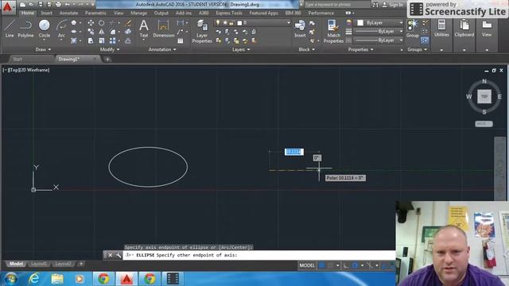Select the Array tool in Modify
The width and height of the screenshot is (509, 286).
click(x=113, y=41)
